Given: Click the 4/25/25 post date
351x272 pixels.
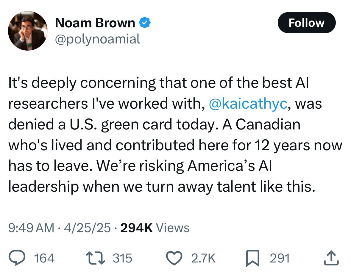Looking at the screenshot, I should [87, 228].
